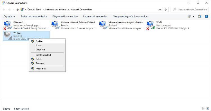Open the view options dropdown arrow
This screenshot has width=211, height=111.
click(x=194, y=16)
